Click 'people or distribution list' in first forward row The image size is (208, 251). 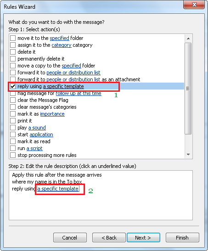pyautogui.click(x=73, y=73)
